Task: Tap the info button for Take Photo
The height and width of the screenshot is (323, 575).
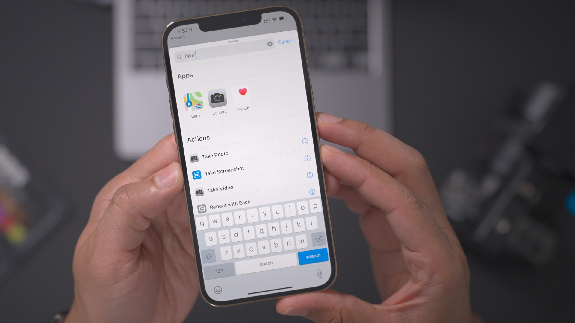Action: click(x=308, y=158)
